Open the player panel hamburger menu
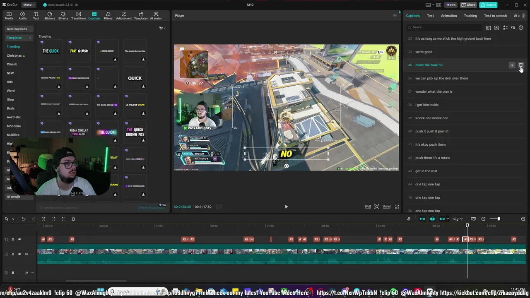Screen dimensions: 530x298 (x=395, y=16)
